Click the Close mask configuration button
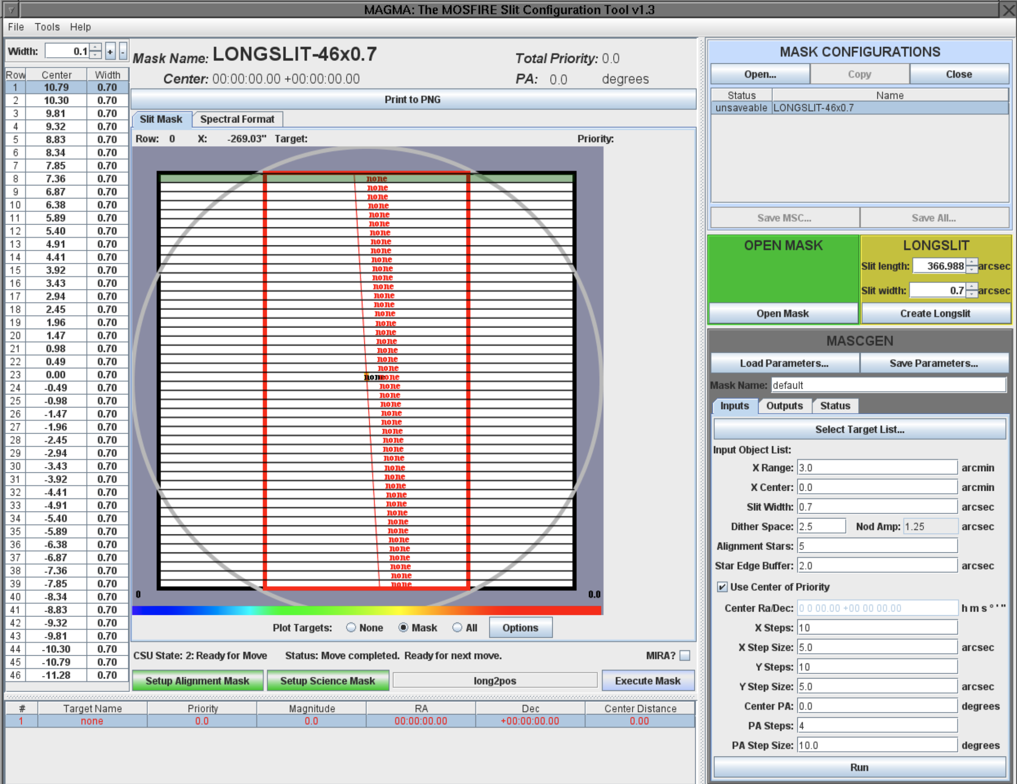 (x=959, y=75)
